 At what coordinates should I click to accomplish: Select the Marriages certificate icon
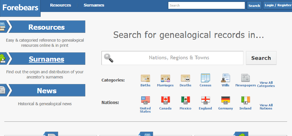(165, 78)
